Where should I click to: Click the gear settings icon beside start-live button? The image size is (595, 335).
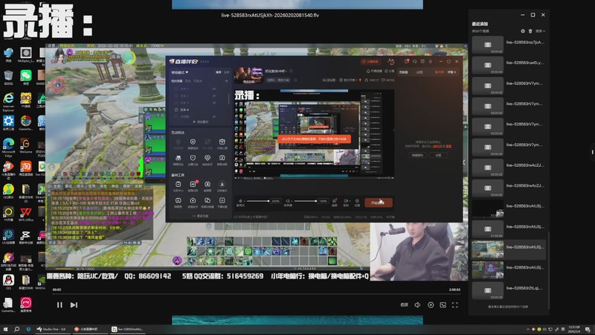[357, 201]
